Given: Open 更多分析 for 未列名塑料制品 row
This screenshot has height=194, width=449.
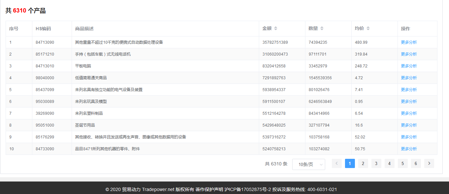Looking at the screenshot, I should [409, 113].
